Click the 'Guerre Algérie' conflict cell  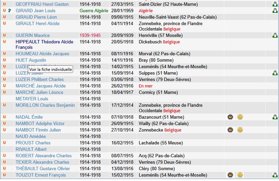tap(94, 11)
